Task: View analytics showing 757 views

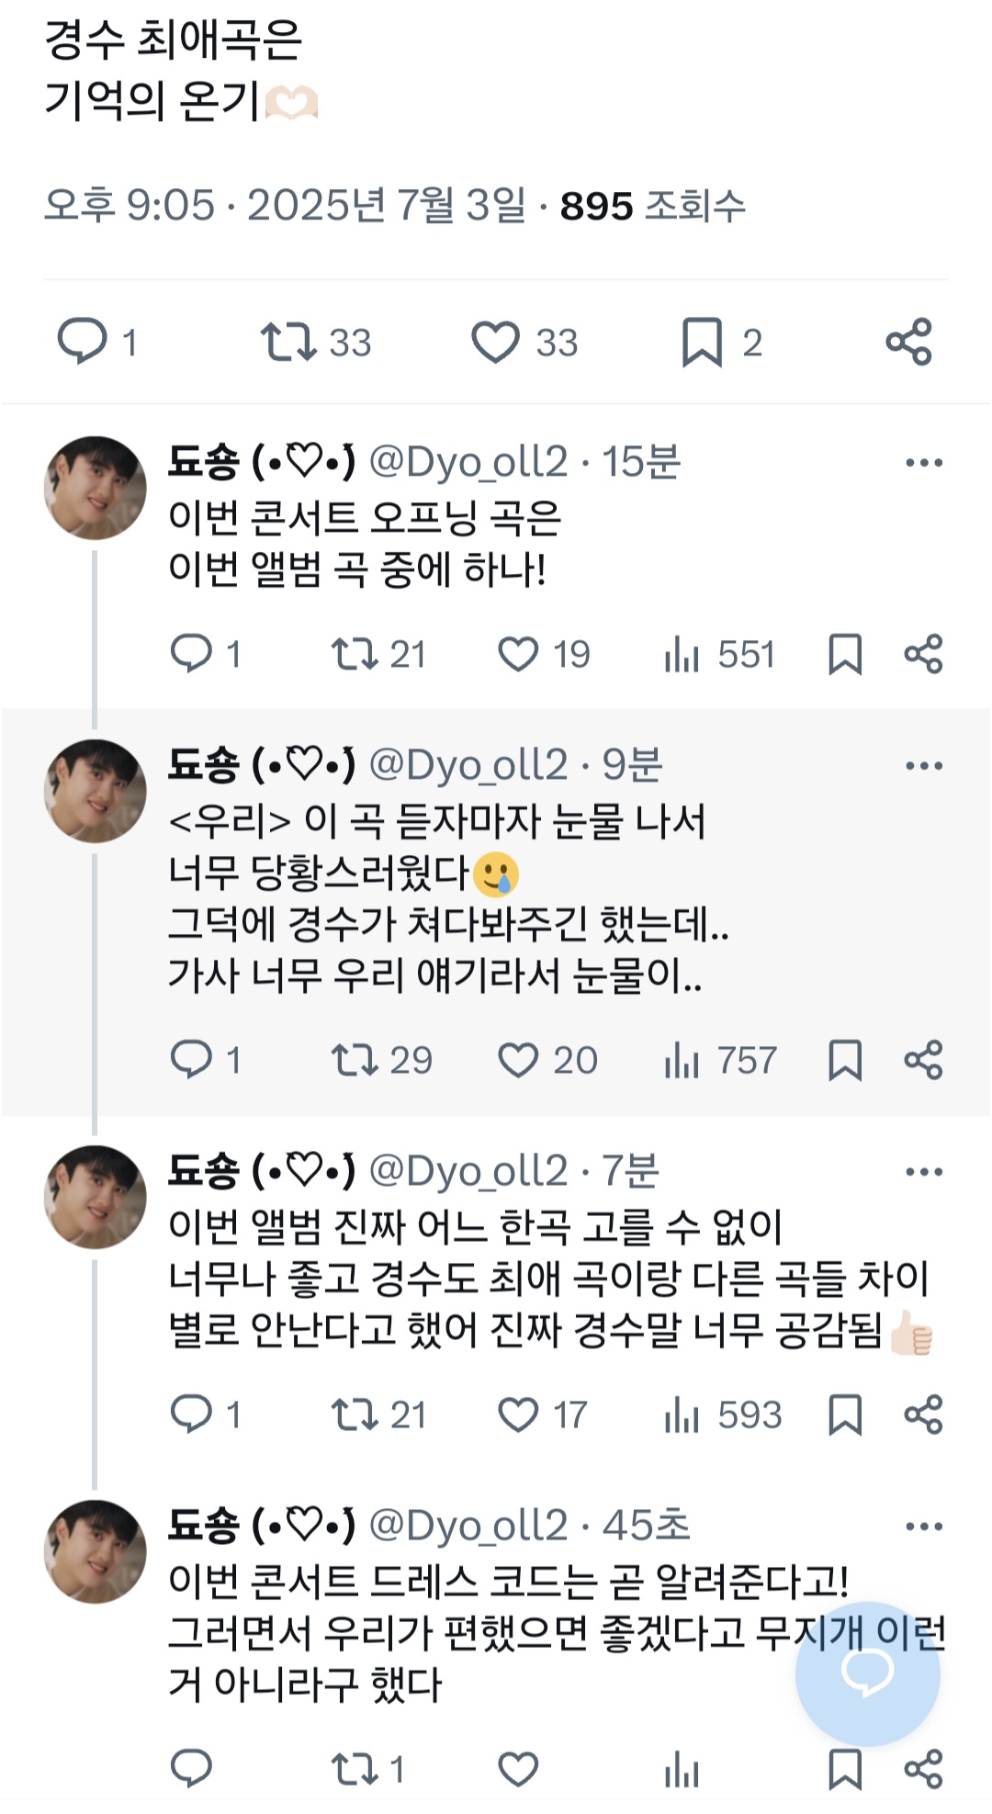Action: click(x=682, y=1061)
